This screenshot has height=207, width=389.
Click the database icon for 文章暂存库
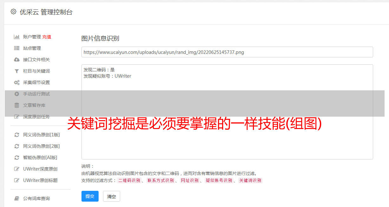[x=17, y=105]
